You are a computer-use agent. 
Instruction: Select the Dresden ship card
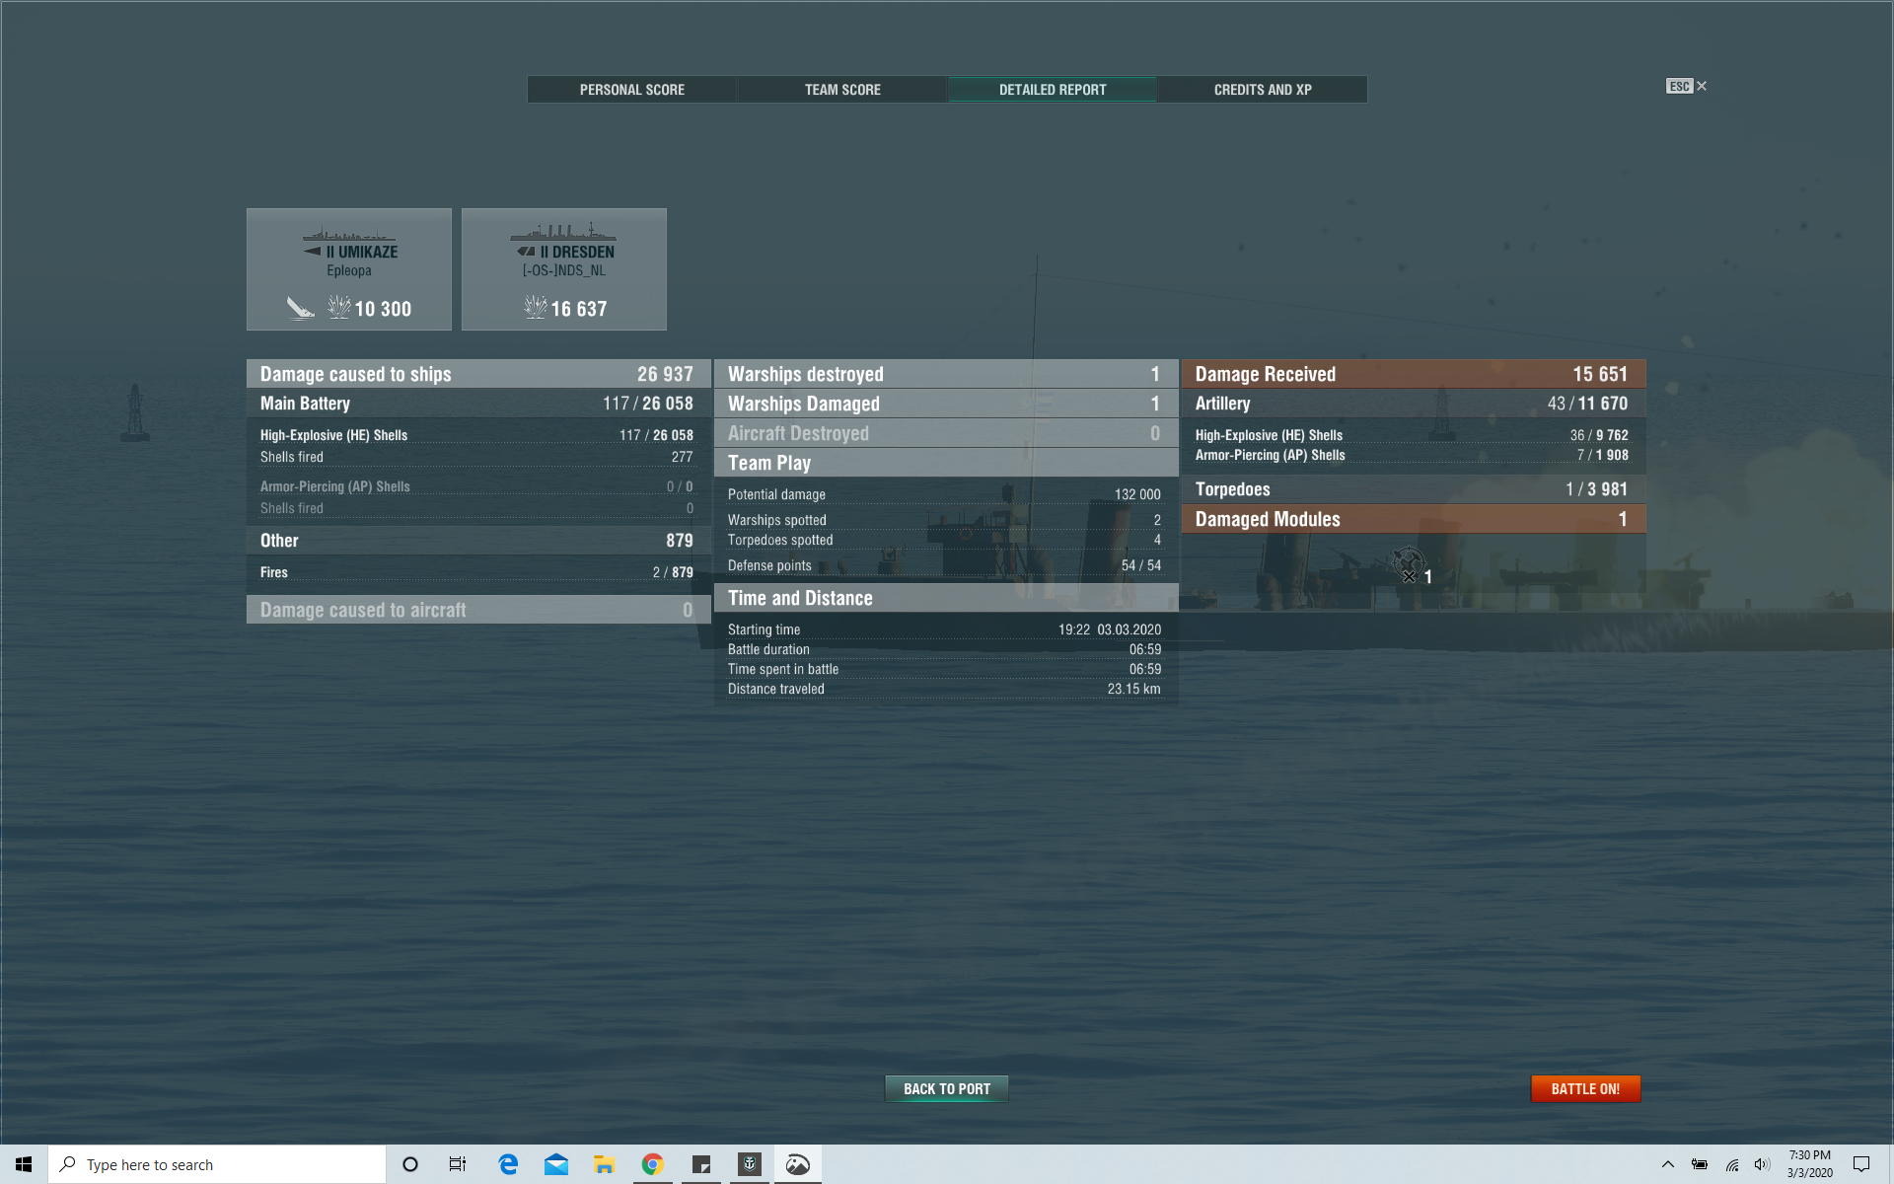coord(564,268)
